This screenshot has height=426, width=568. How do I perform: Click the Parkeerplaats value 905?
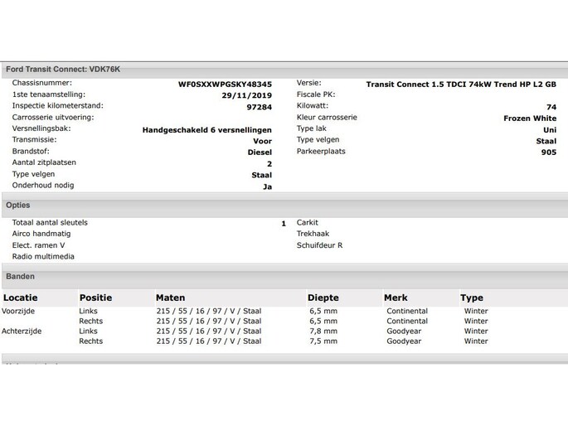coord(548,152)
